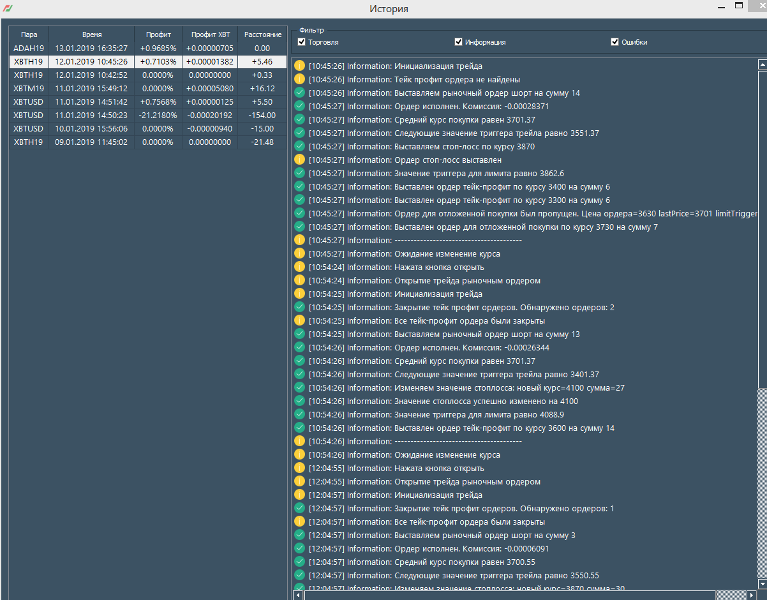The width and height of the screenshot is (767, 600).
Task: Click yellow icon beside first 'Нажата кнопка открыть' at 10:54:24
Action: (300, 267)
